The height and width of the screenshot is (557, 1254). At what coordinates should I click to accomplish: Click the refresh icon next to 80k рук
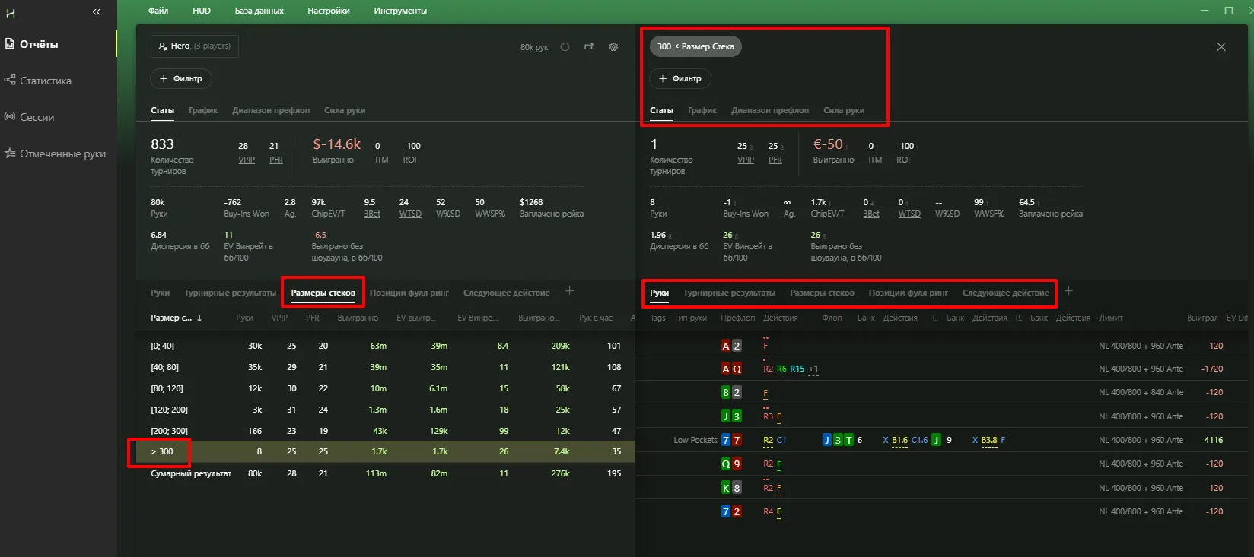565,47
